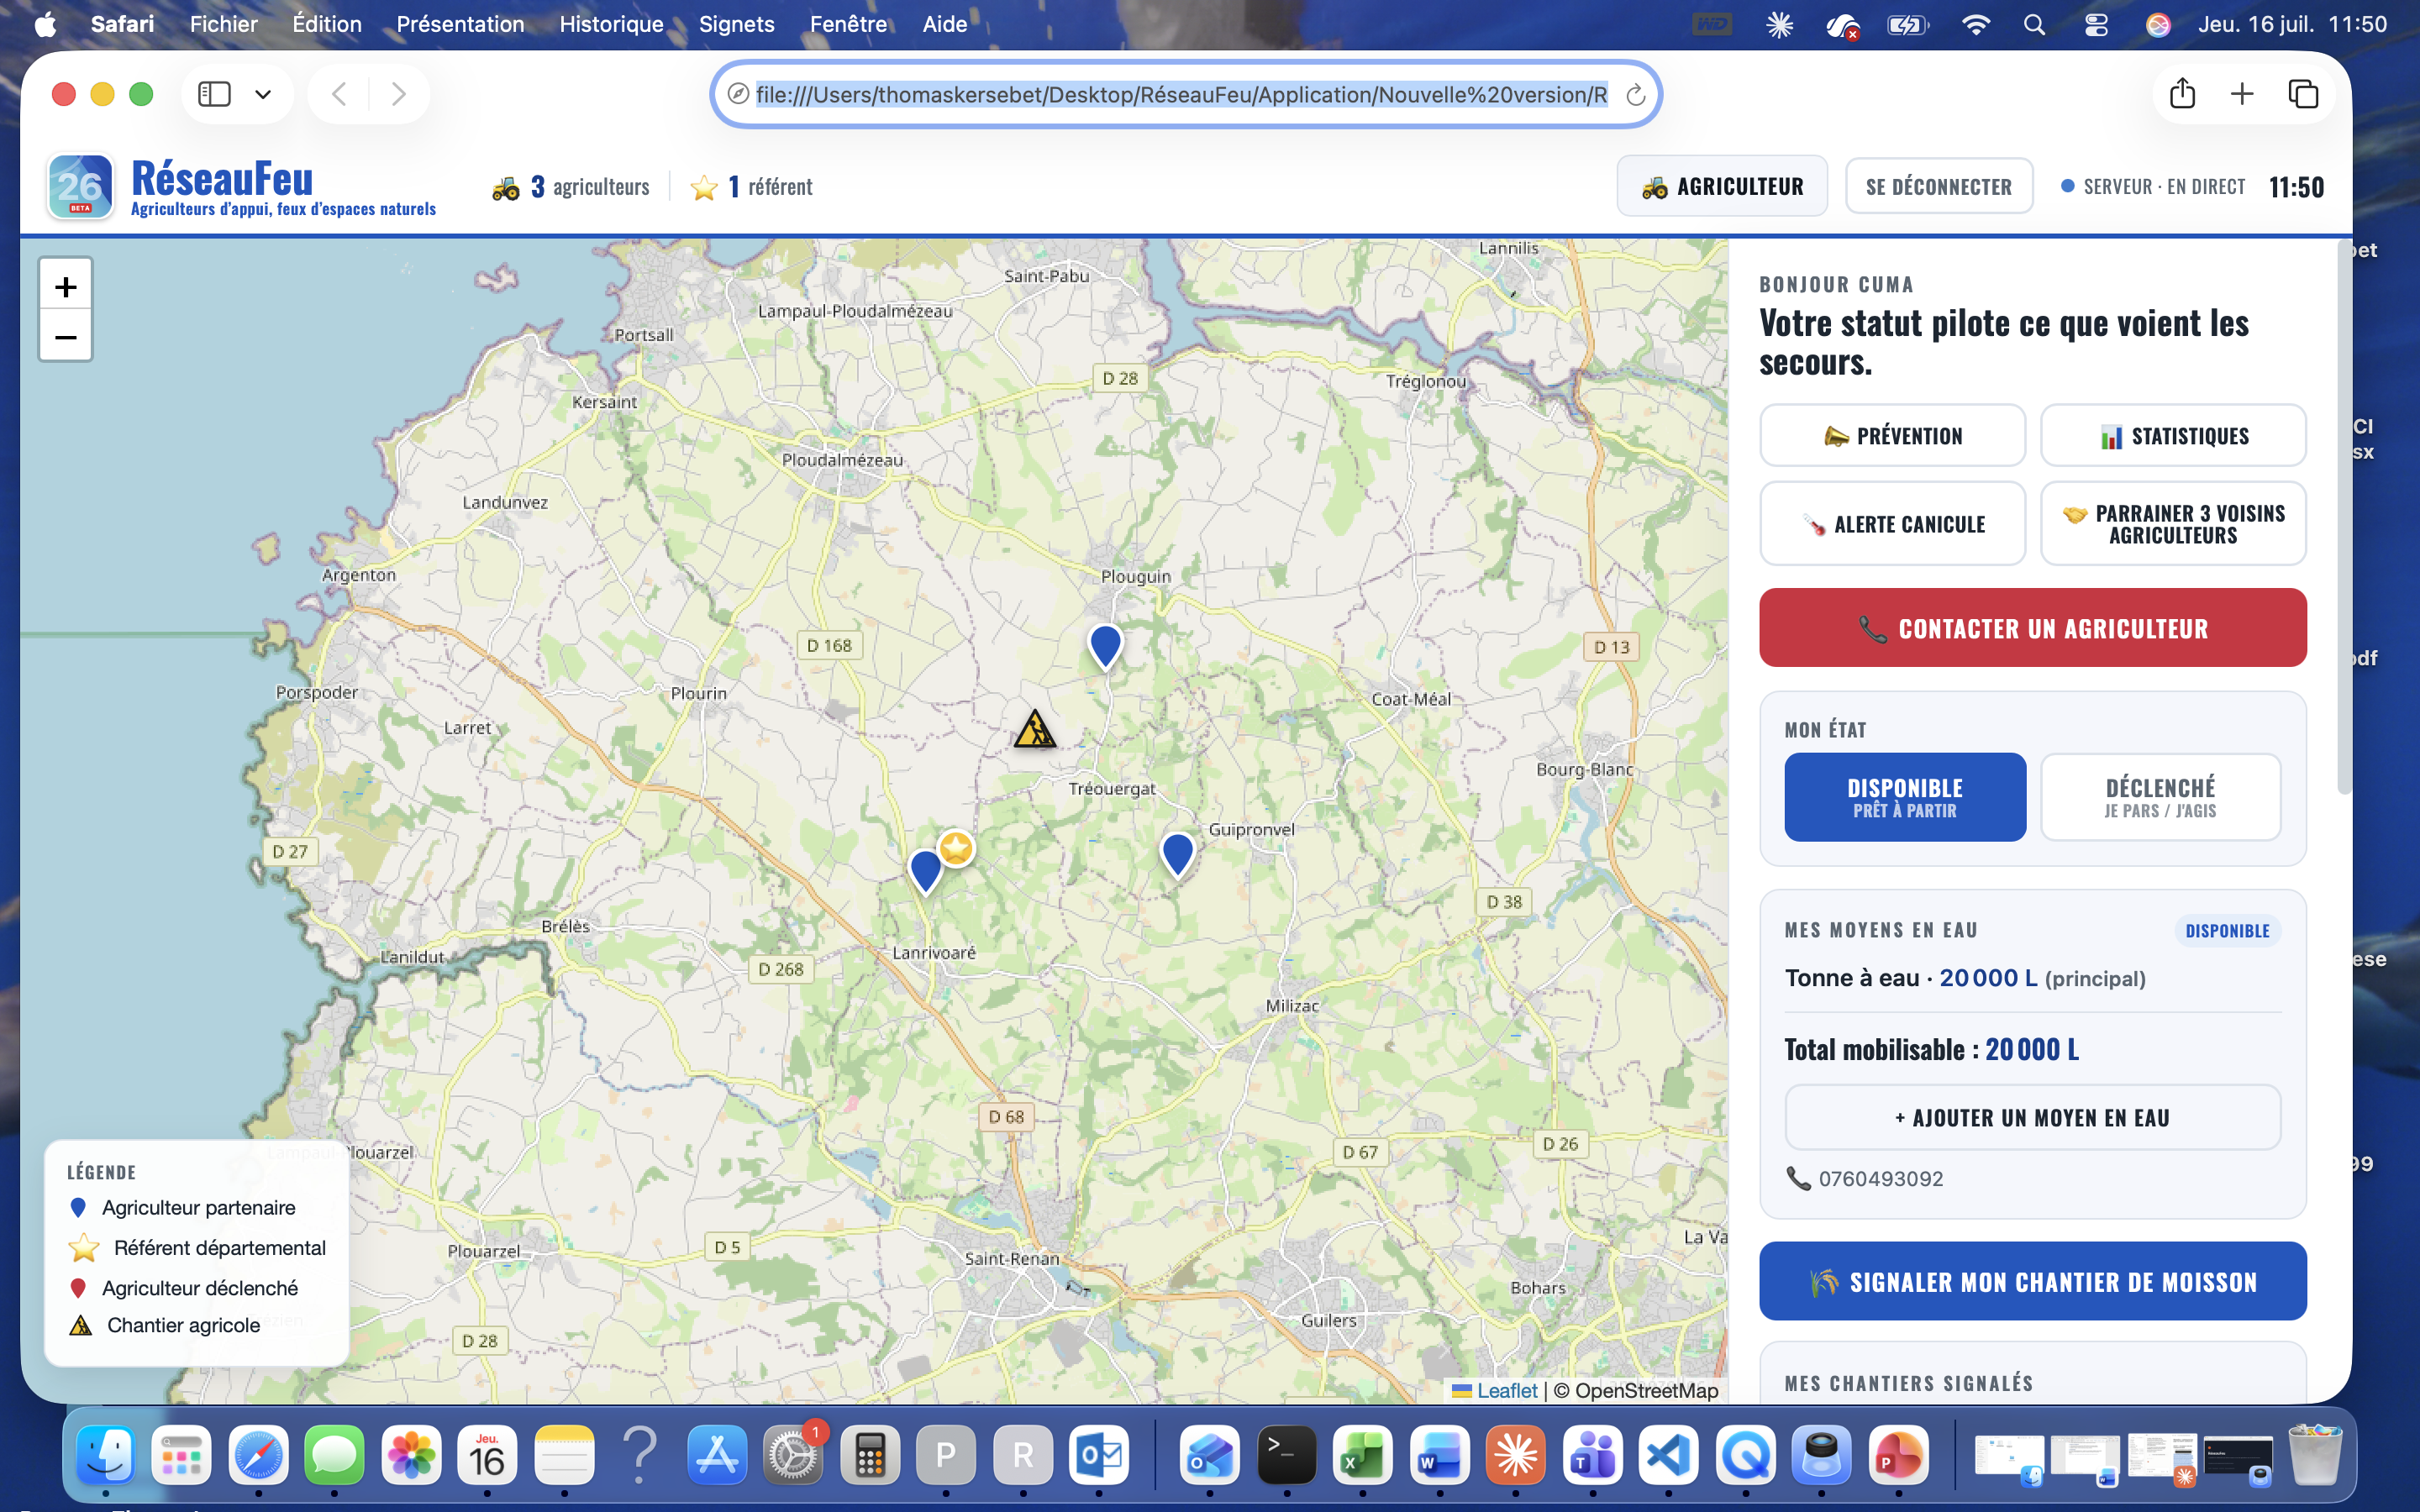Image resolution: width=2420 pixels, height=1512 pixels.
Task: Open the Signets menu
Action: click(x=736, y=24)
